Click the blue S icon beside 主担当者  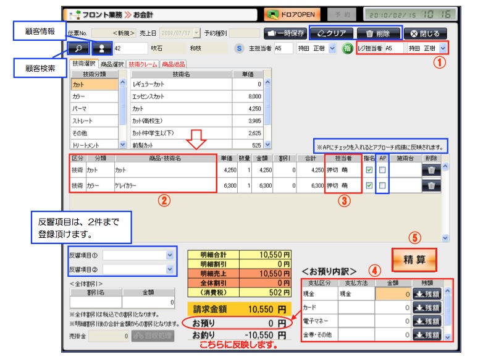240,48
